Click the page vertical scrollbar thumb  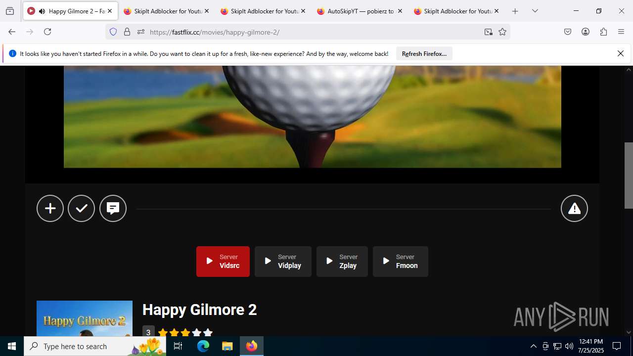pos(629,176)
